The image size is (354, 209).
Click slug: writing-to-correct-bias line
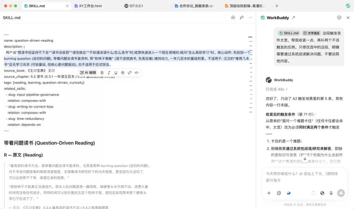[30, 107]
